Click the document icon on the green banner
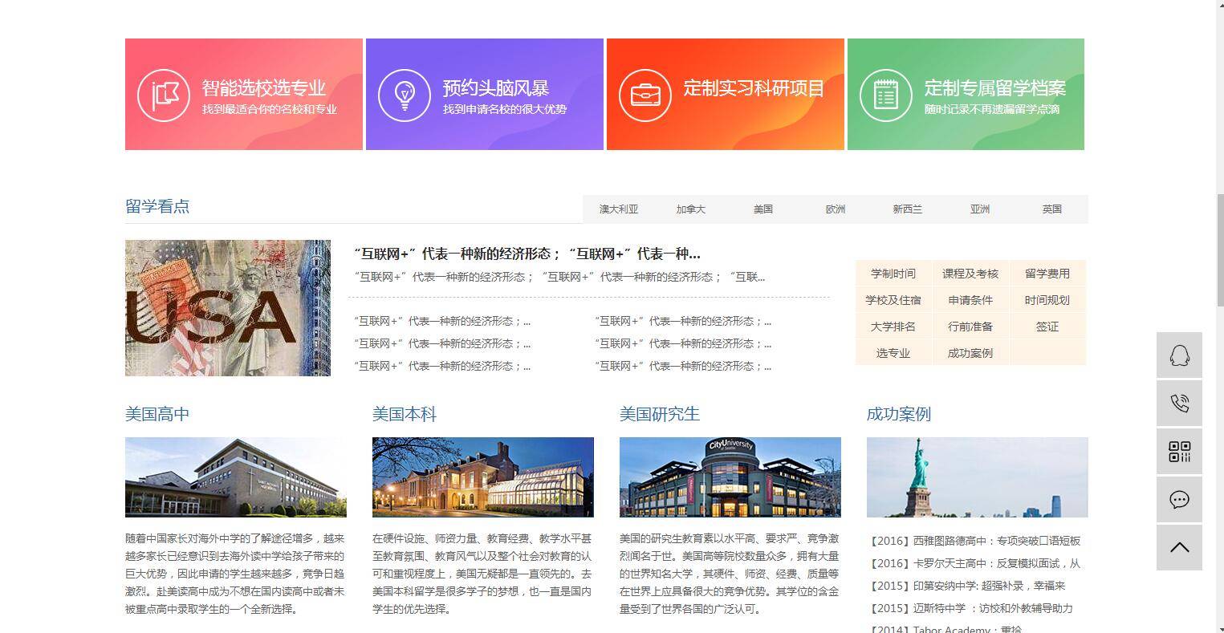1224x633 pixels. (886, 95)
